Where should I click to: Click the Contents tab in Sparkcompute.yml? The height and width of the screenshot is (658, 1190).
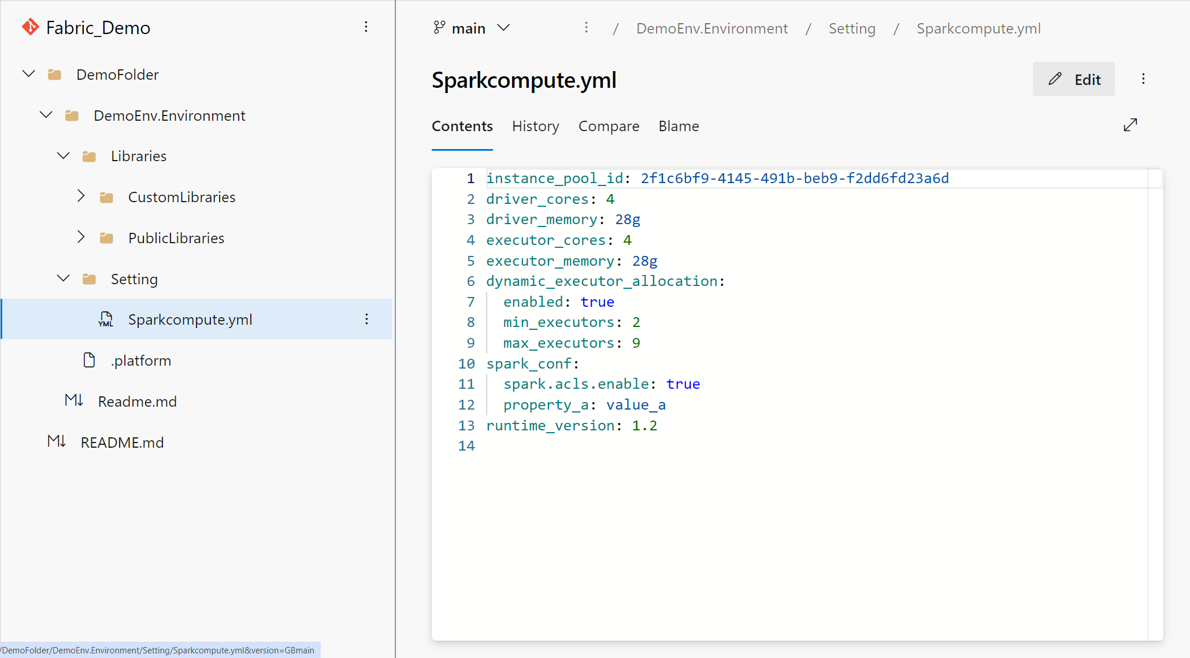click(462, 125)
